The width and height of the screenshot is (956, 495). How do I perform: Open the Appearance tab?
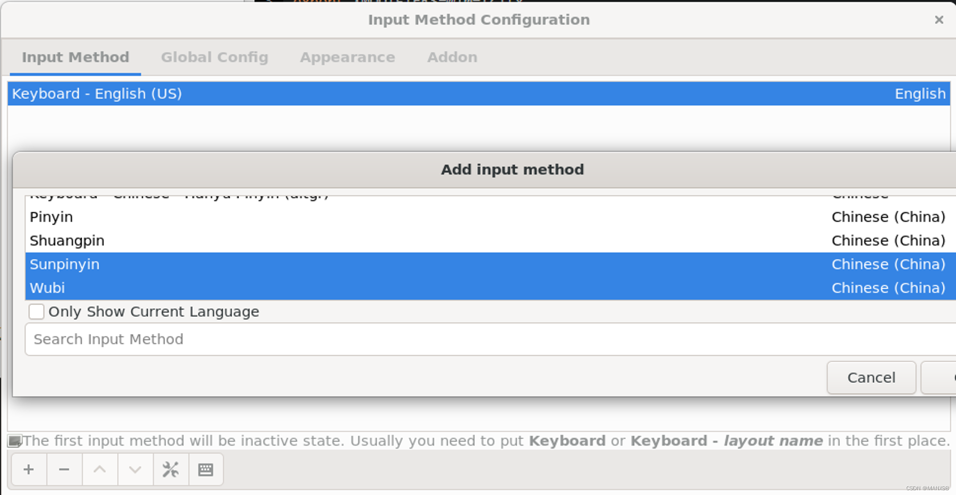tap(347, 57)
